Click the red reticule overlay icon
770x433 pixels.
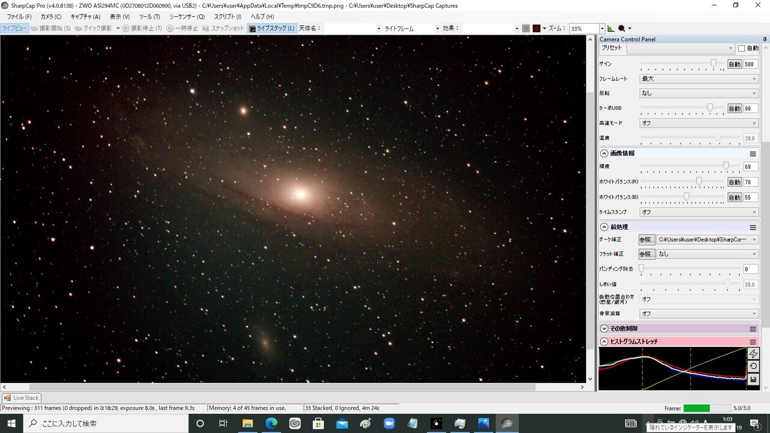(537, 28)
